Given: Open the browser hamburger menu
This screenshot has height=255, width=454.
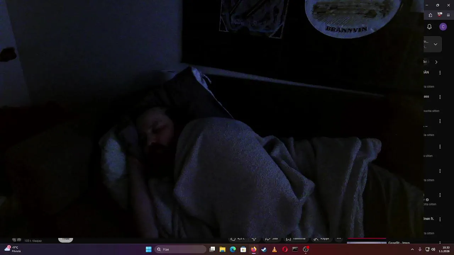Looking at the screenshot, I should (x=448, y=15).
